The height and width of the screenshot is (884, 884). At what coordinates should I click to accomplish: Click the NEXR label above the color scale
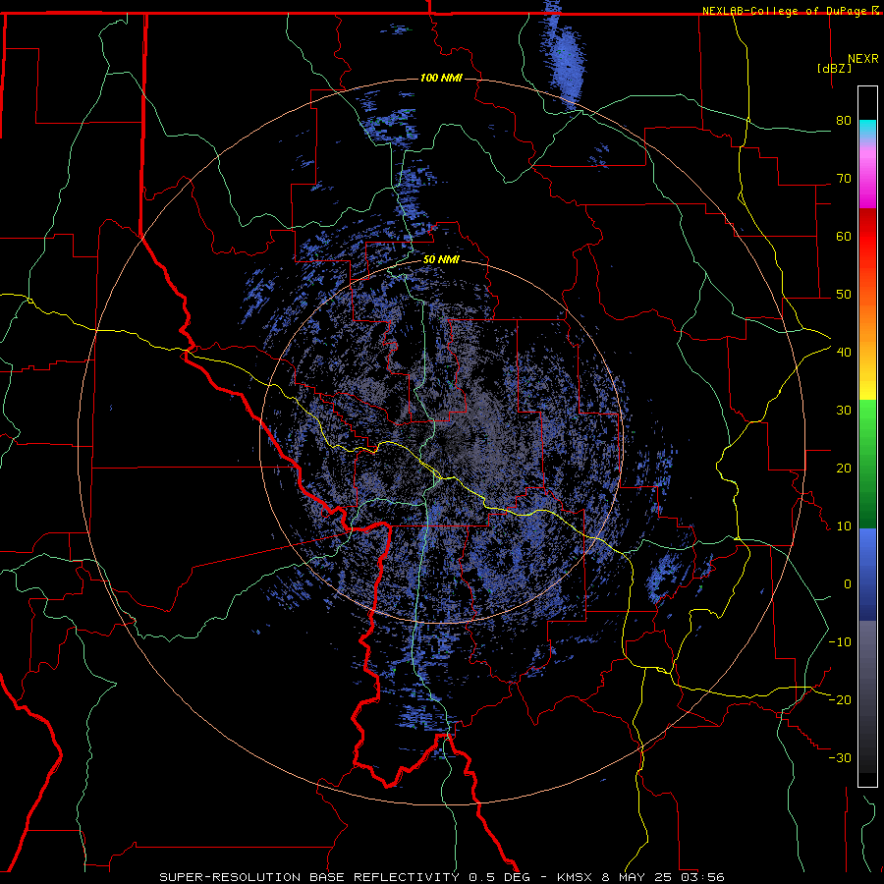862,59
